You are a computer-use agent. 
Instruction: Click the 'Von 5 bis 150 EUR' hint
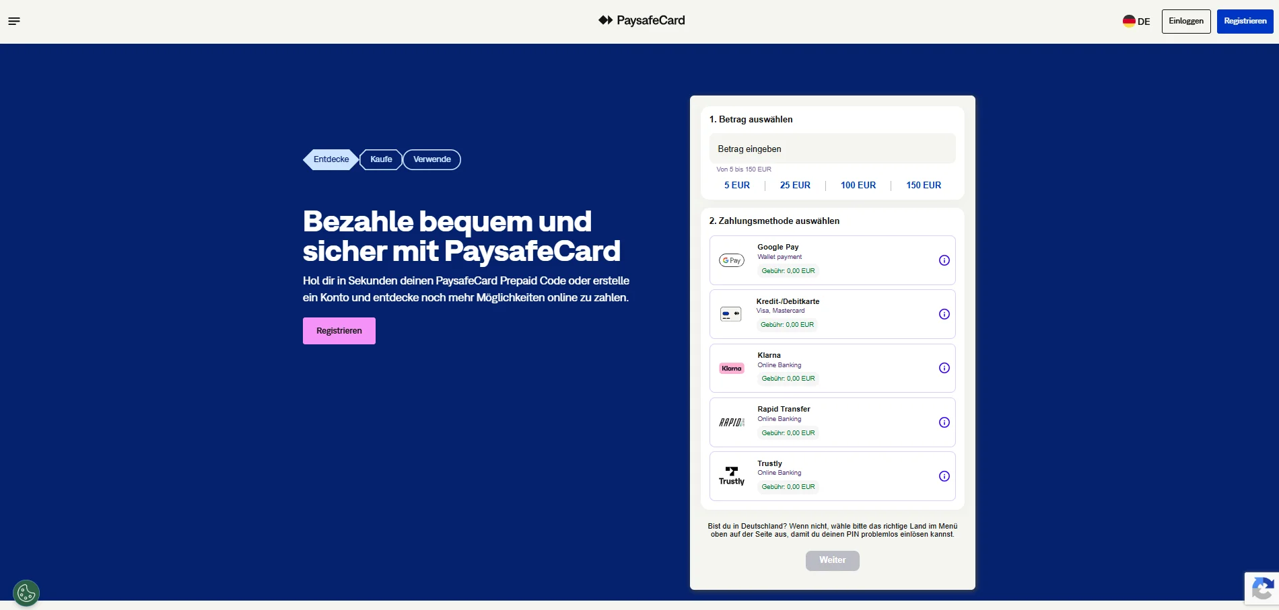pos(744,169)
